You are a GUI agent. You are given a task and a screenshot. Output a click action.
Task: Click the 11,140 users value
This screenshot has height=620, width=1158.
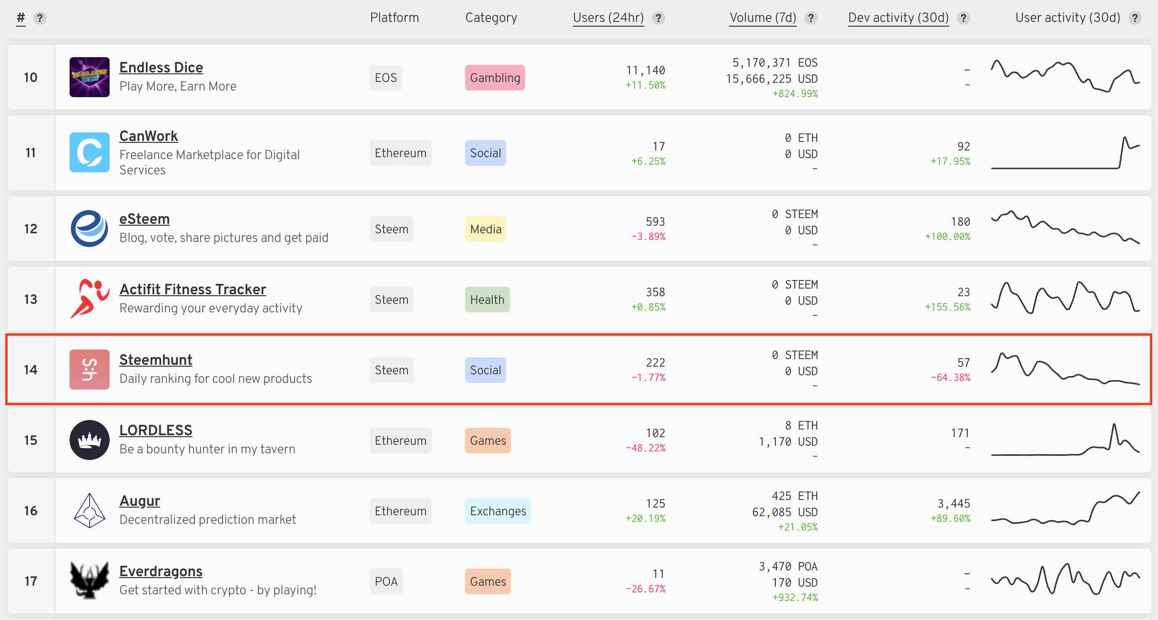coord(646,70)
